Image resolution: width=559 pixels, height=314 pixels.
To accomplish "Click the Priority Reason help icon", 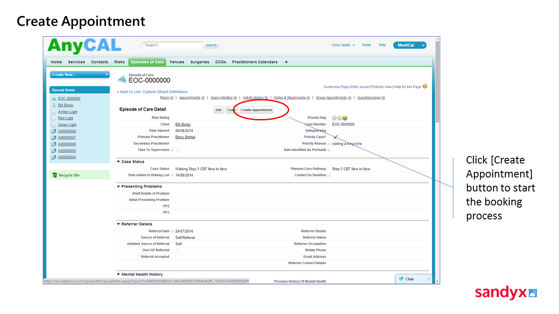I will click(x=329, y=143).
